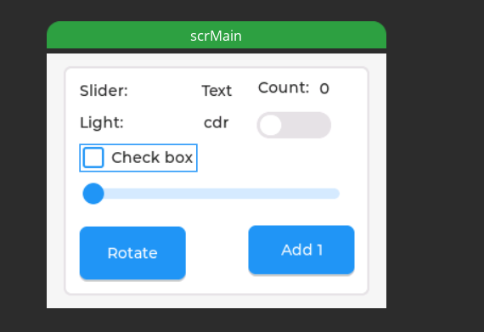Image resolution: width=484 pixels, height=332 pixels.
Task: Click the gray track of the switch
Action: tap(306, 125)
